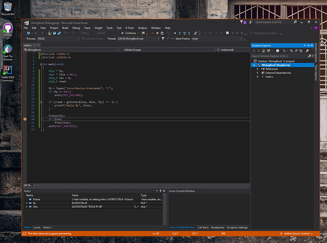This screenshot has height=243, width=327.
Task: Collapse the include block outlining box
Action: click(41, 54)
